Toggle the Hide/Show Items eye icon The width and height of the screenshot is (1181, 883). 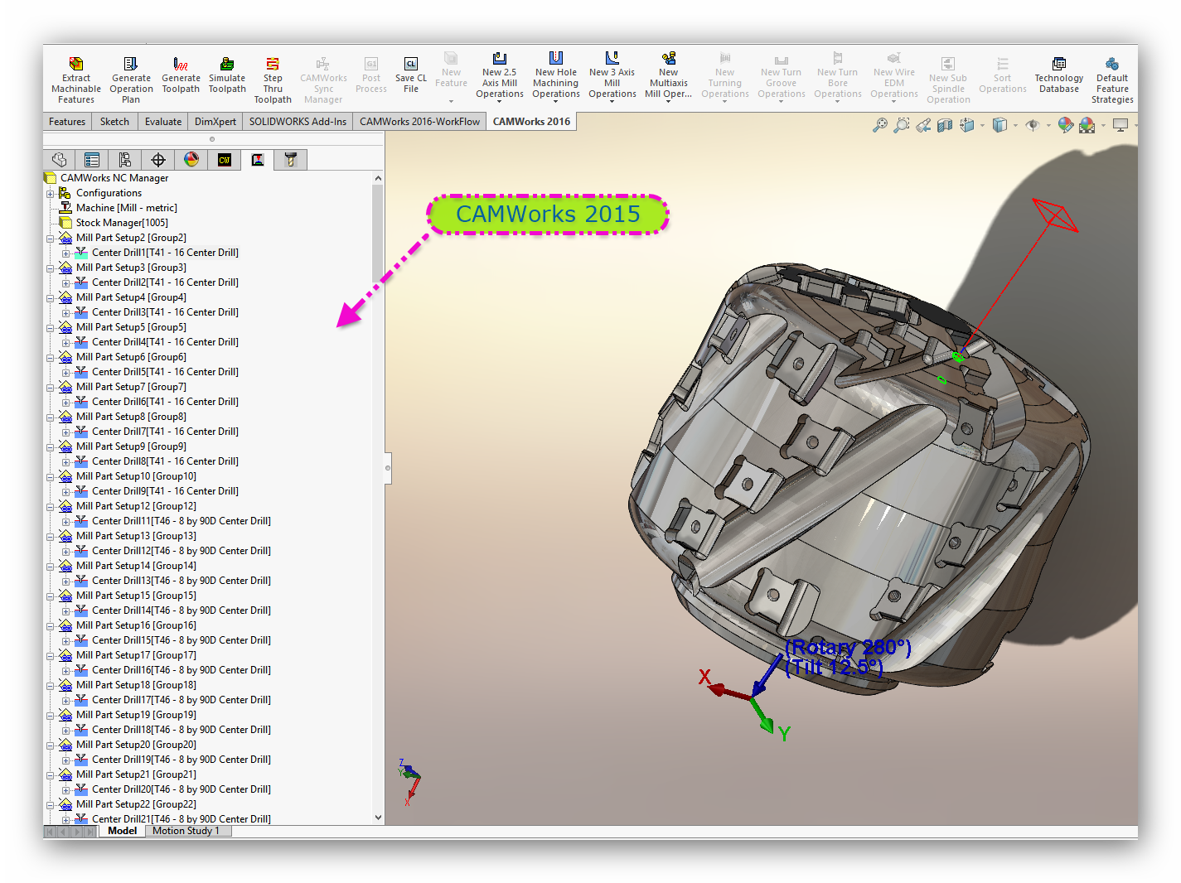click(1032, 125)
